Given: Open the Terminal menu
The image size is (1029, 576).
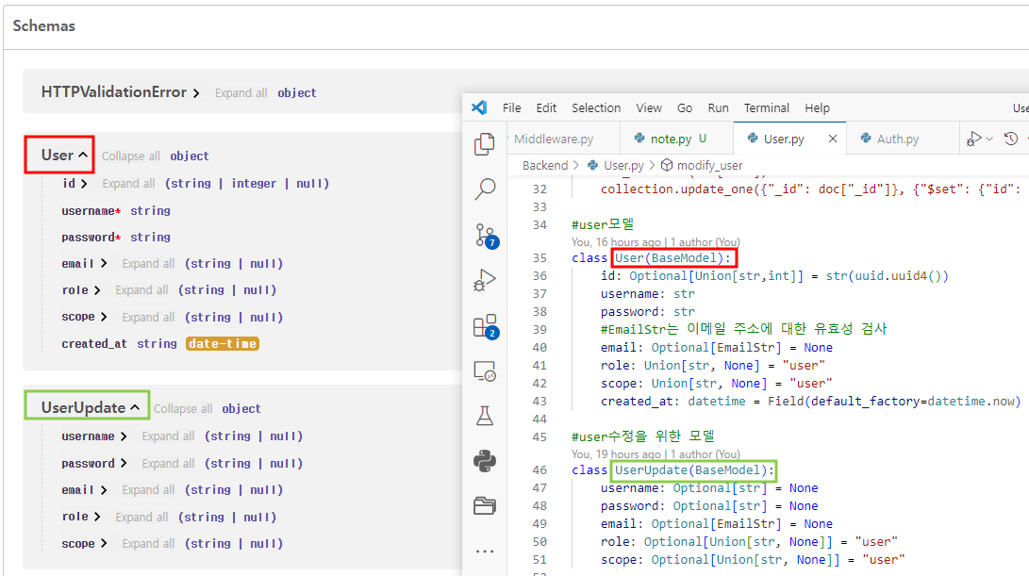Looking at the screenshot, I should (766, 107).
